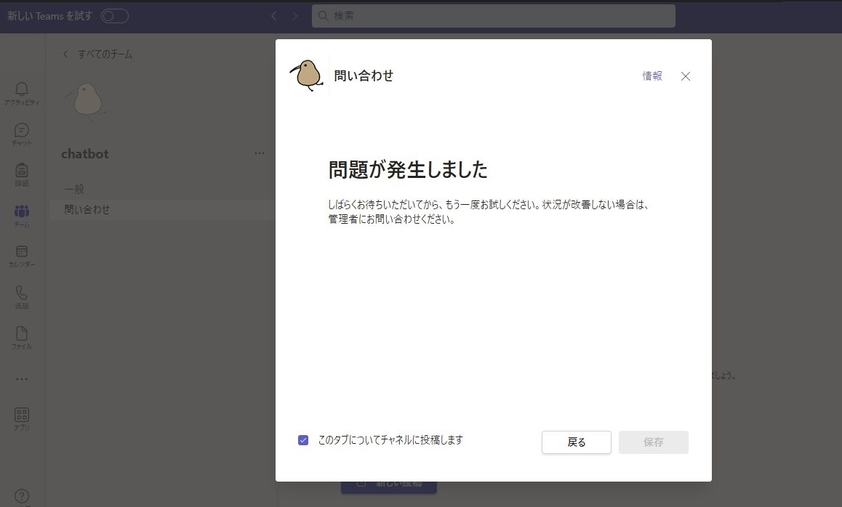Select the チーム icon in sidebar
842x507 pixels.
click(x=22, y=211)
